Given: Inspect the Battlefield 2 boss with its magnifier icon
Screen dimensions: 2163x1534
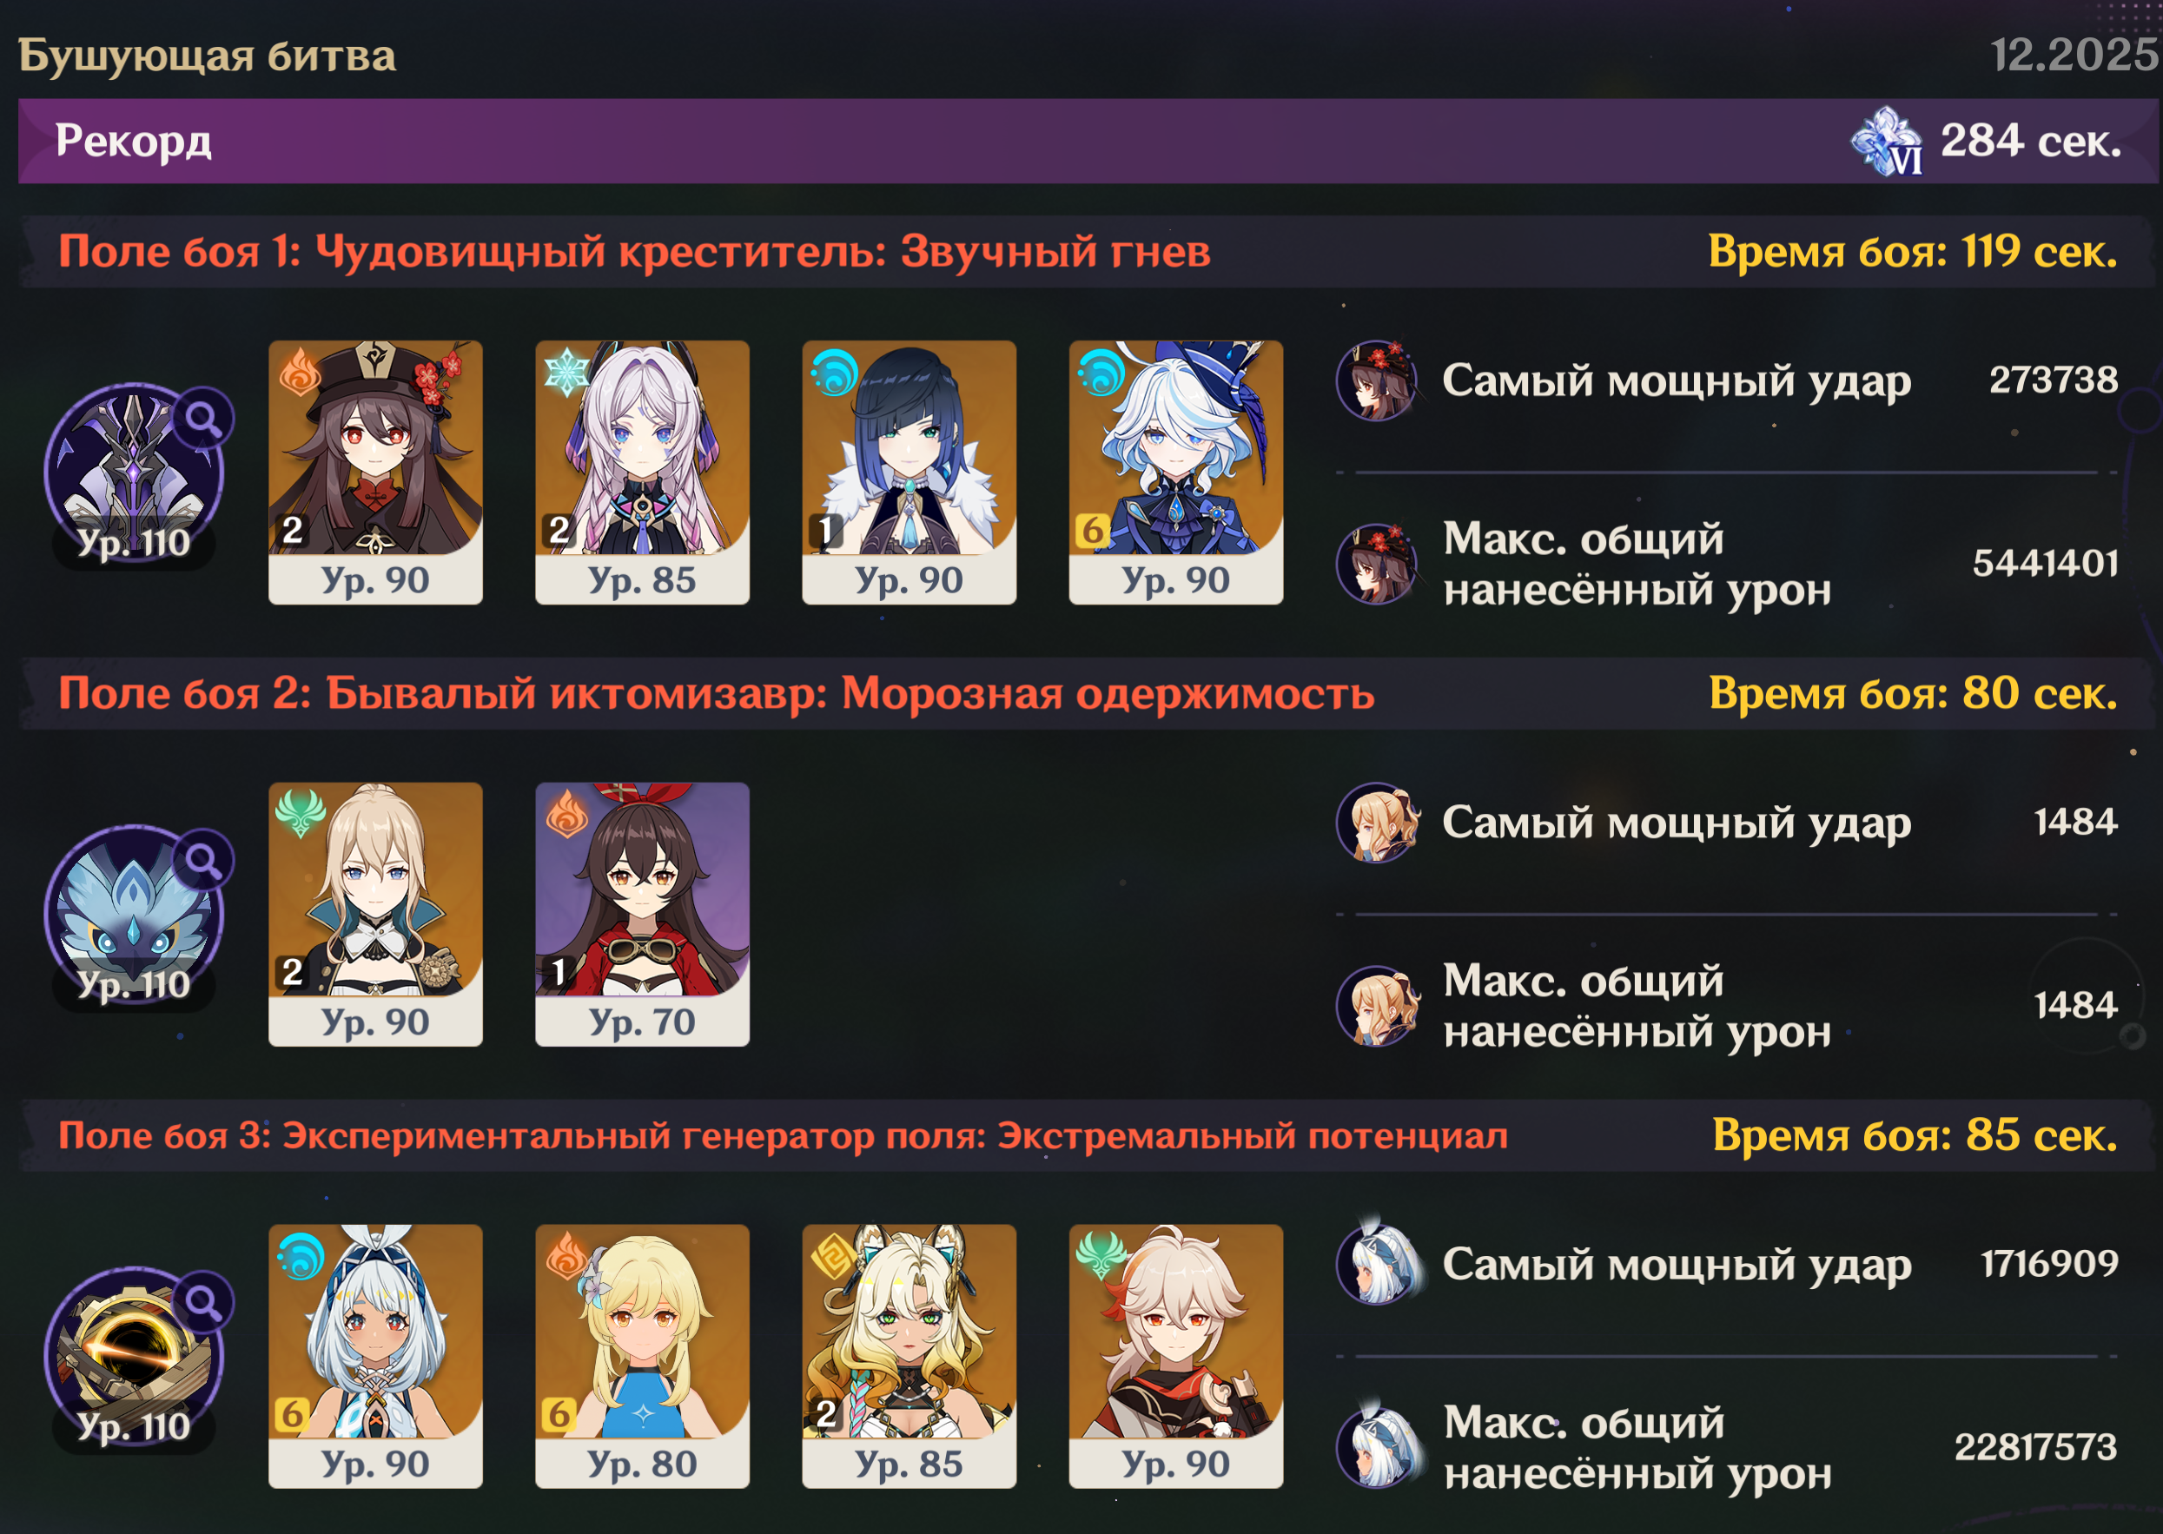Looking at the screenshot, I should pos(203,860).
